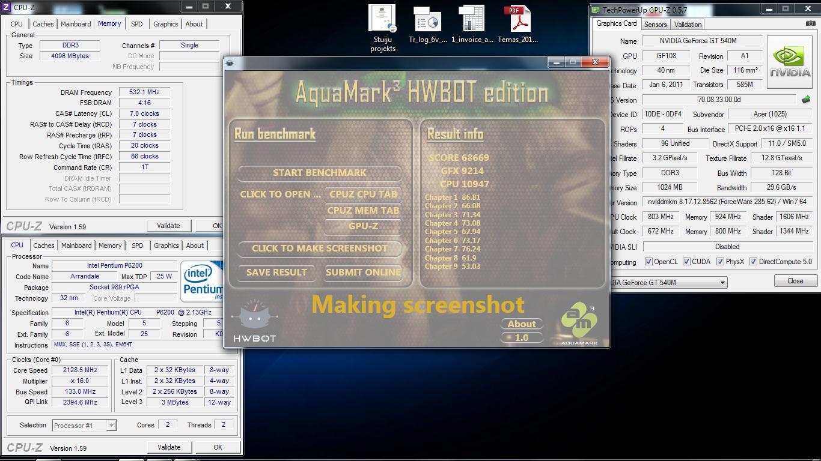Open Mainboard tab in upper CPU-Z window
Screen dimensions: 821x461
pos(76,24)
